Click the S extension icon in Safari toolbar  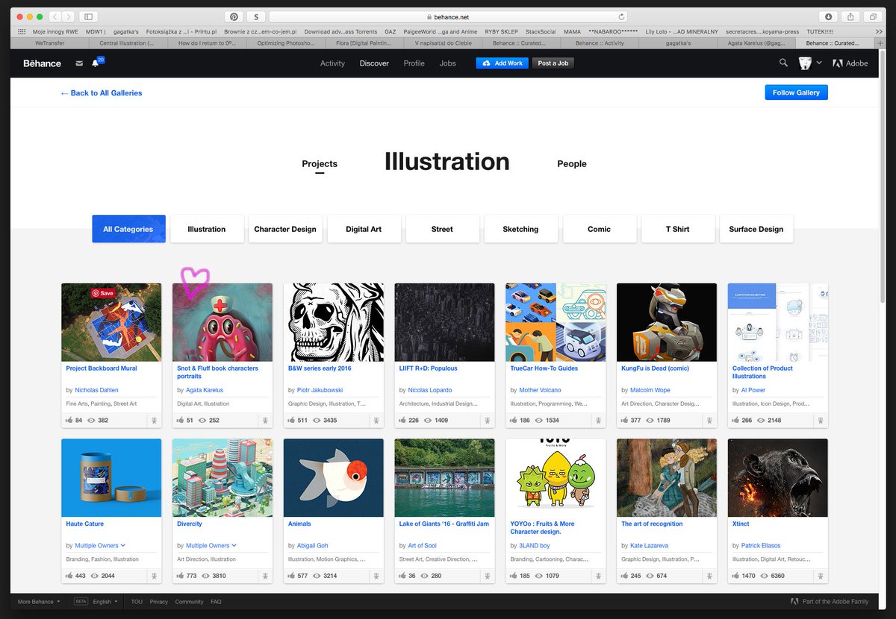point(256,16)
